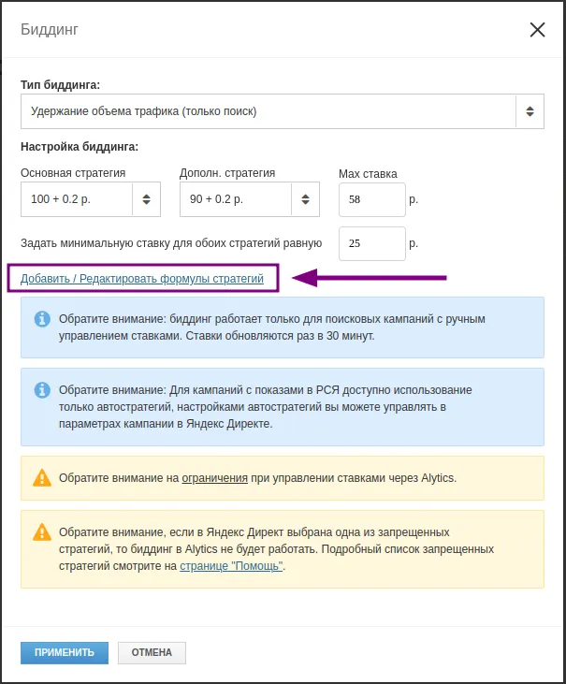Viewport: 566px width, 684px height.
Task: Click the arrows icon of Дополн. стратегия selector
Action: (x=305, y=199)
